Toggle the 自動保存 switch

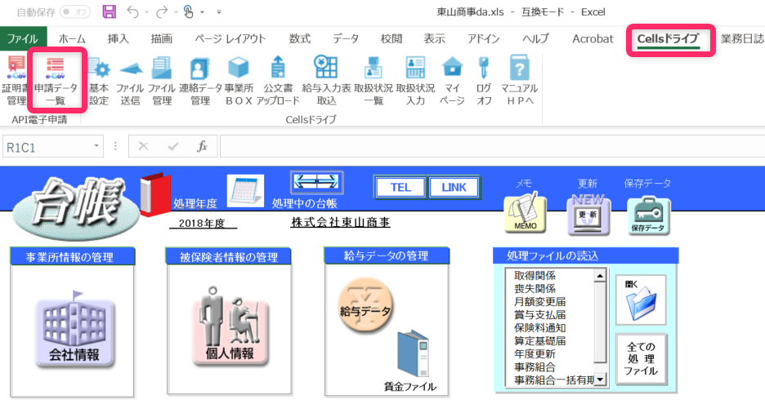(74, 12)
